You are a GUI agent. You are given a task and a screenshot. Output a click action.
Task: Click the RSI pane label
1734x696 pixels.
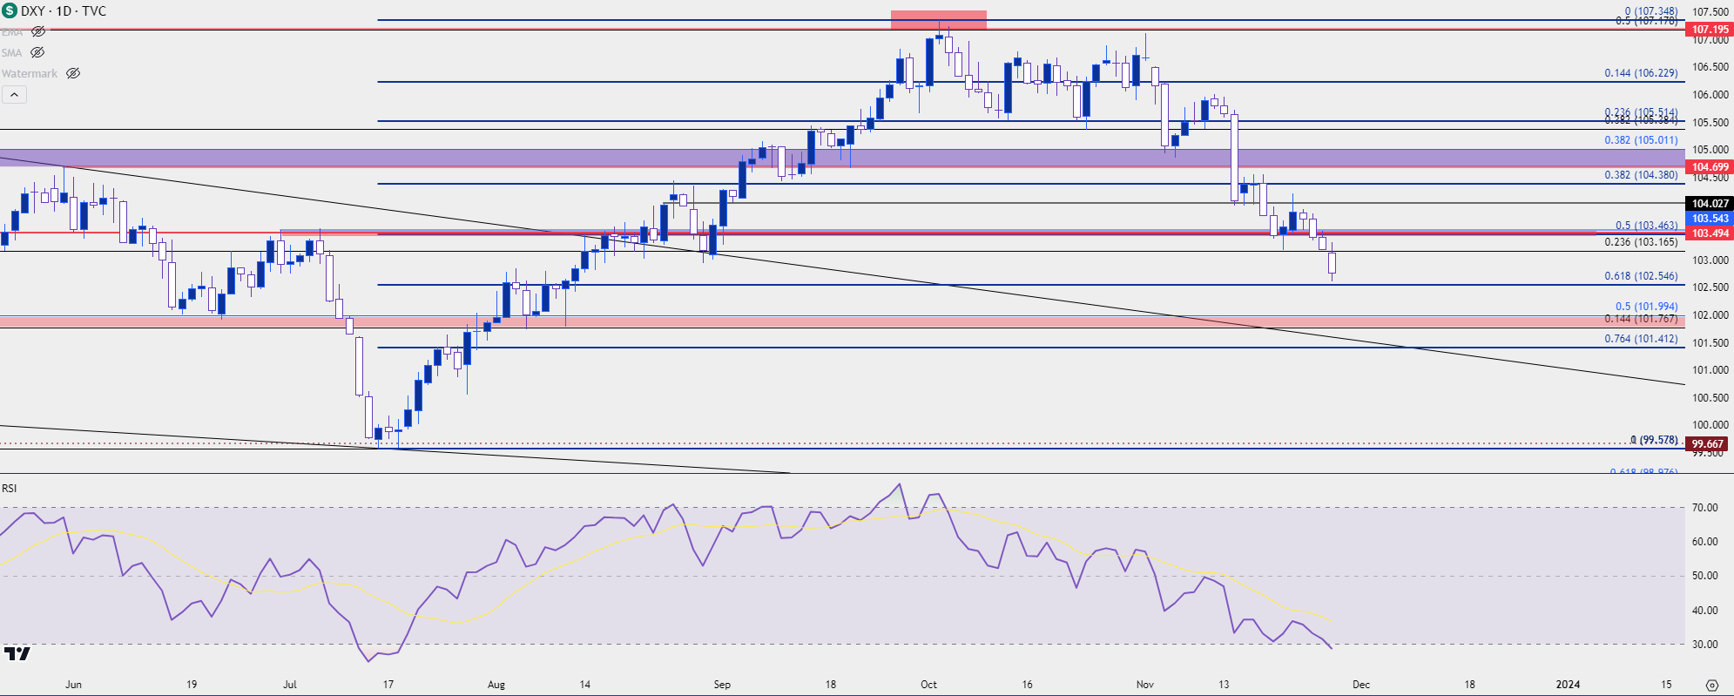pyautogui.click(x=9, y=488)
